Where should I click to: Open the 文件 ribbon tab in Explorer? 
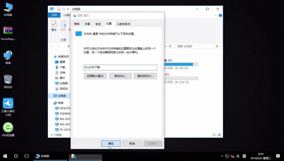point(54,15)
